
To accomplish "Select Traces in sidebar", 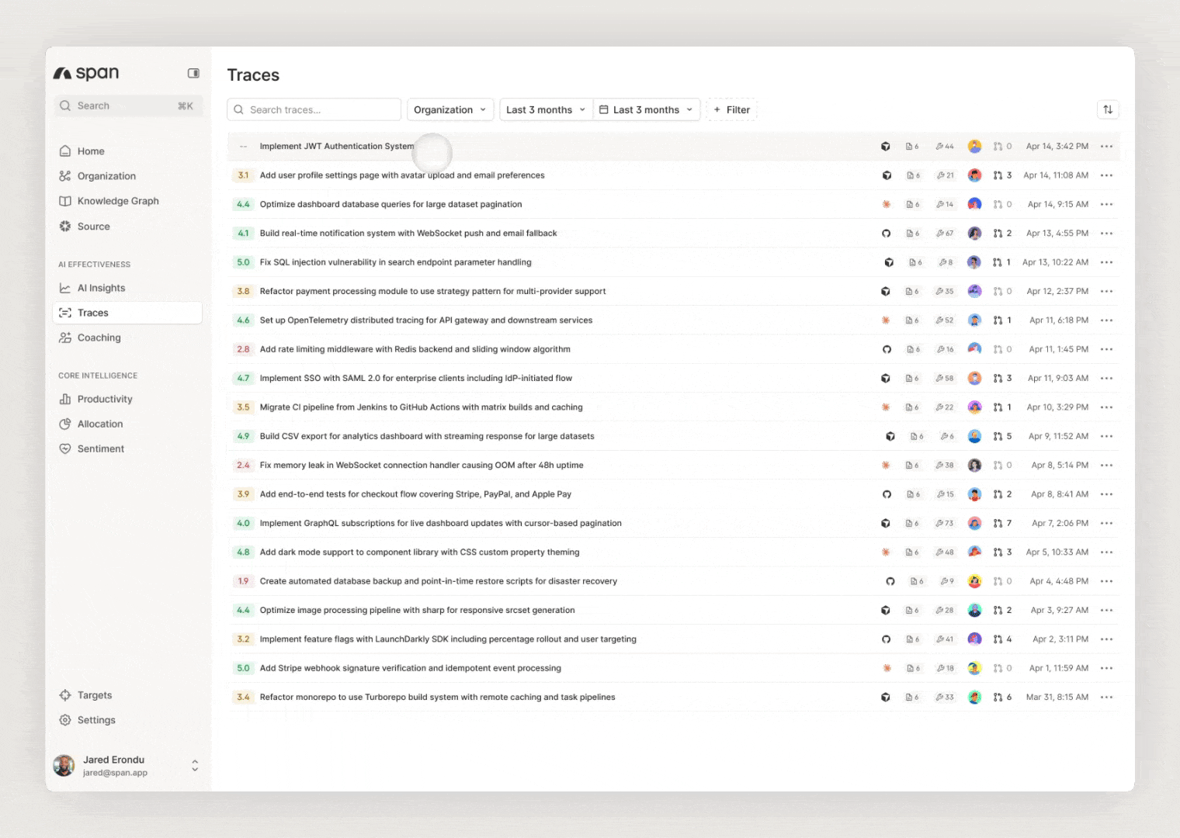I will pos(128,313).
